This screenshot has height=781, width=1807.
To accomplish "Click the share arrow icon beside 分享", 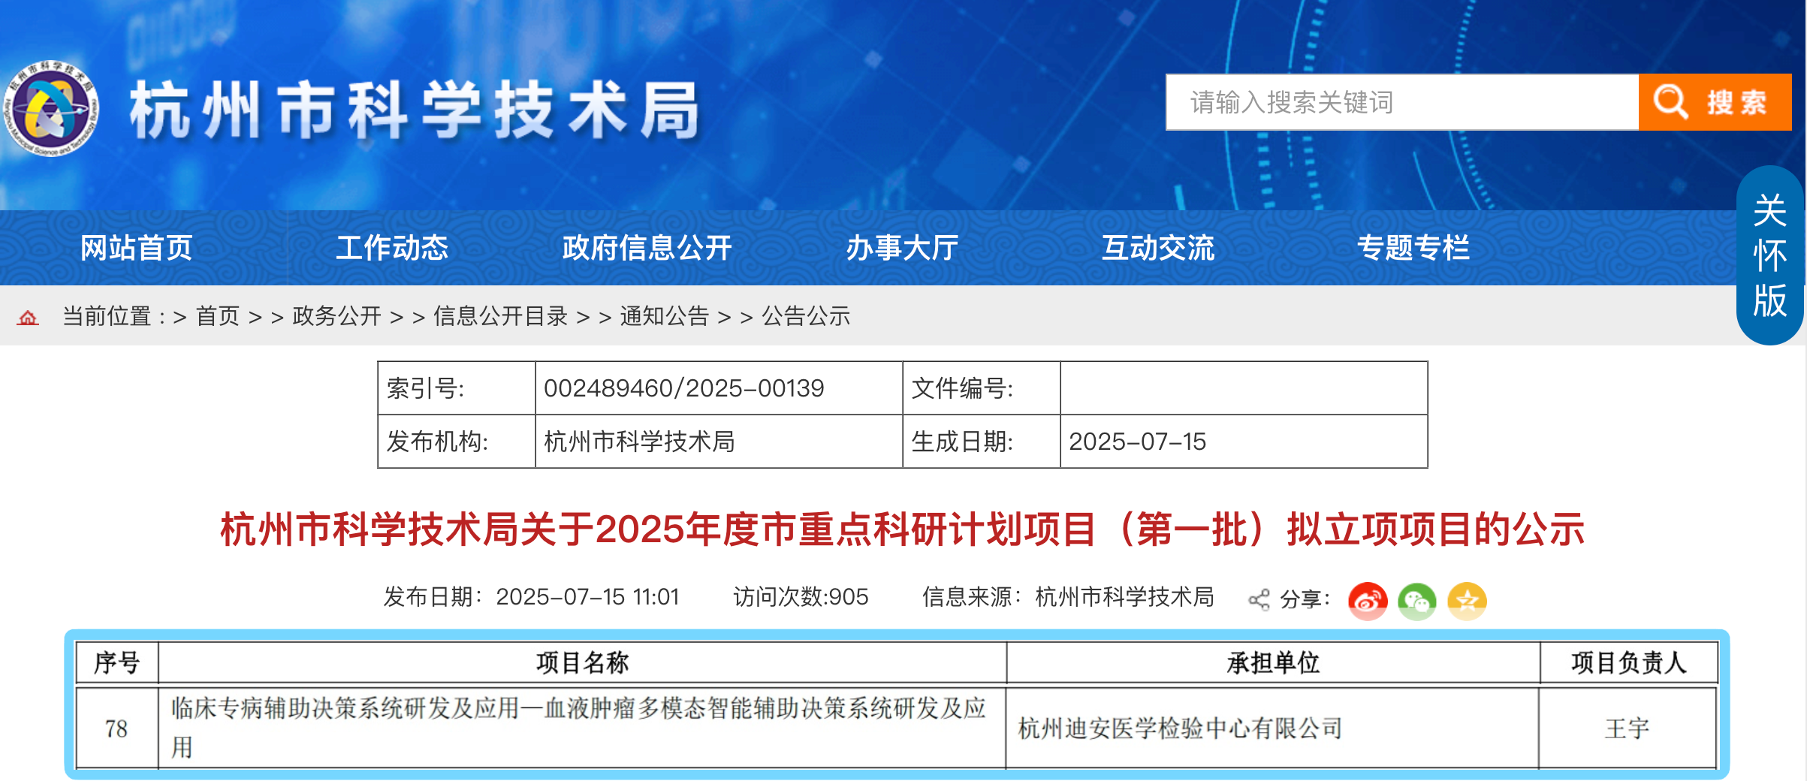I will click(x=1259, y=600).
